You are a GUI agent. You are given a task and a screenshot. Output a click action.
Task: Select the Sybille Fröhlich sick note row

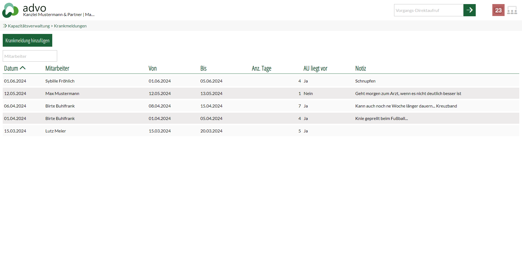coord(60,81)
